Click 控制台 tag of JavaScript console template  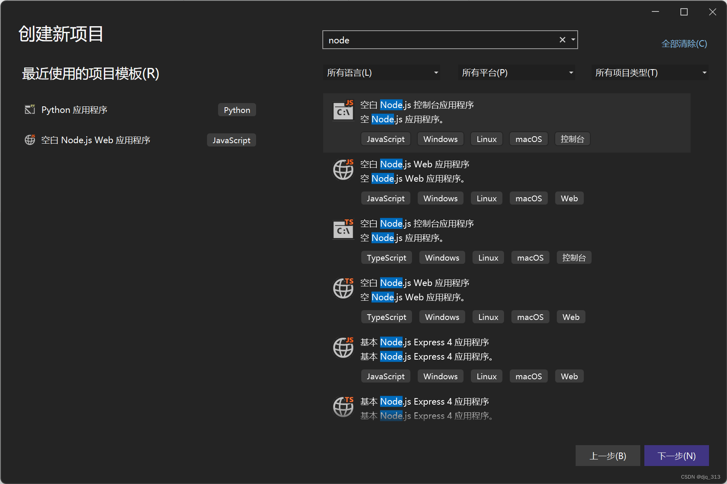572,139
